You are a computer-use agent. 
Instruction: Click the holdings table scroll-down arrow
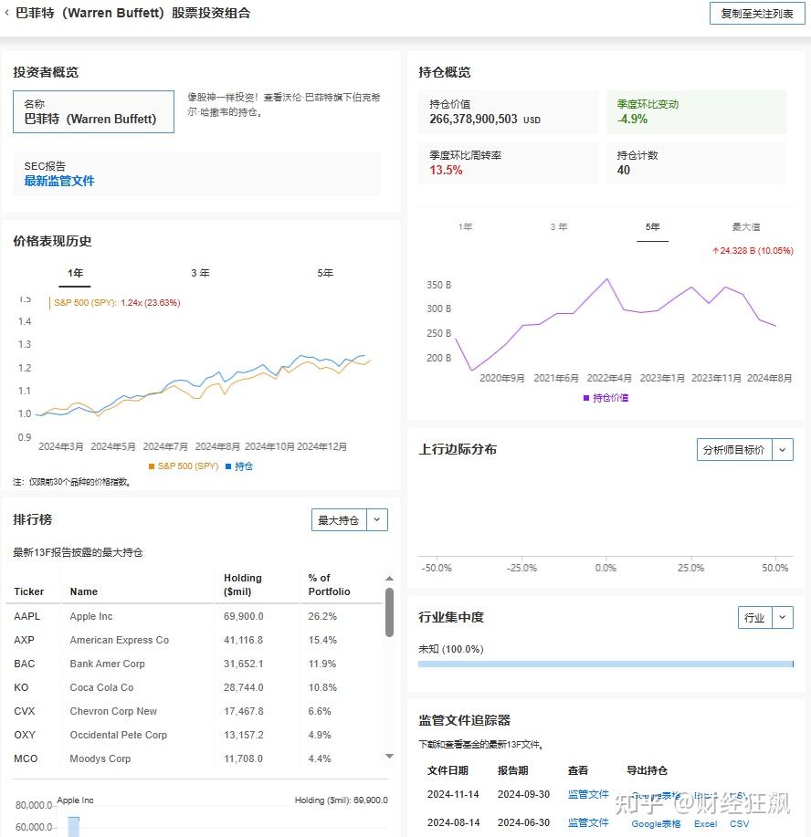pos(389,756)
